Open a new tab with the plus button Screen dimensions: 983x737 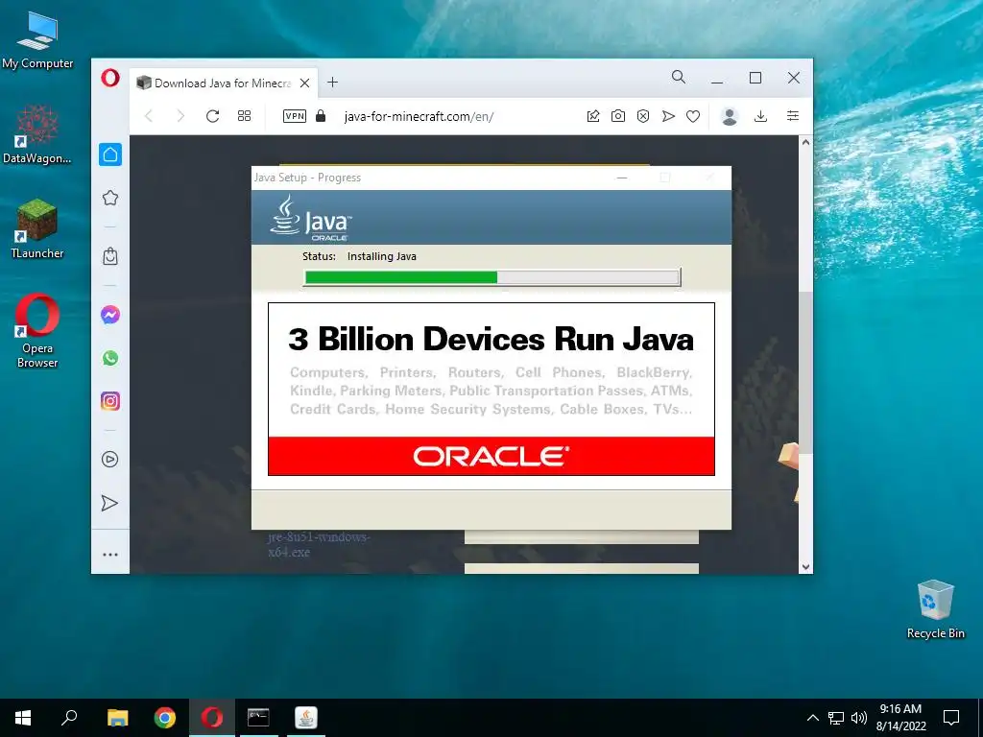click(x=333, y=83)
